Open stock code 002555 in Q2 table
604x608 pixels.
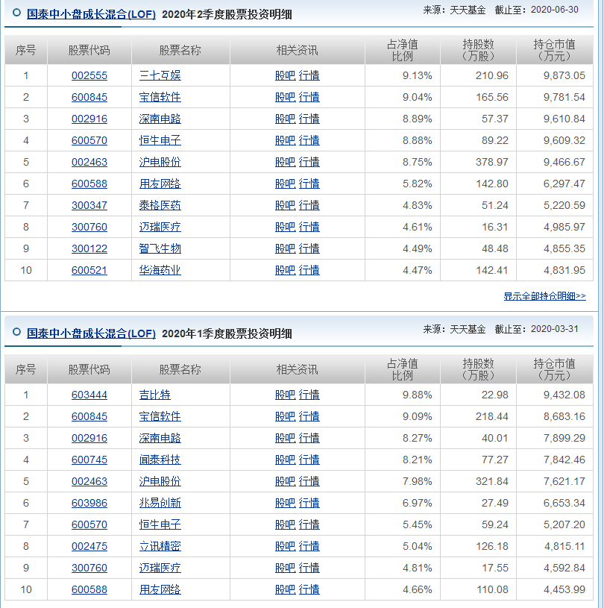(x=89, y=75)
